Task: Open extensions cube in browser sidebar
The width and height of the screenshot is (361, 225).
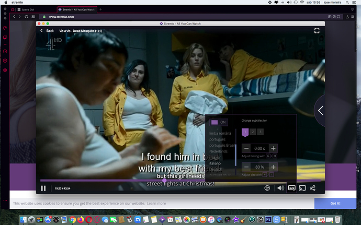Action: point(5,61)
